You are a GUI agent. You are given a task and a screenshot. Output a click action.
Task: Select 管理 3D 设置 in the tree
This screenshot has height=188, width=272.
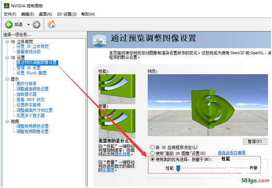28,68
